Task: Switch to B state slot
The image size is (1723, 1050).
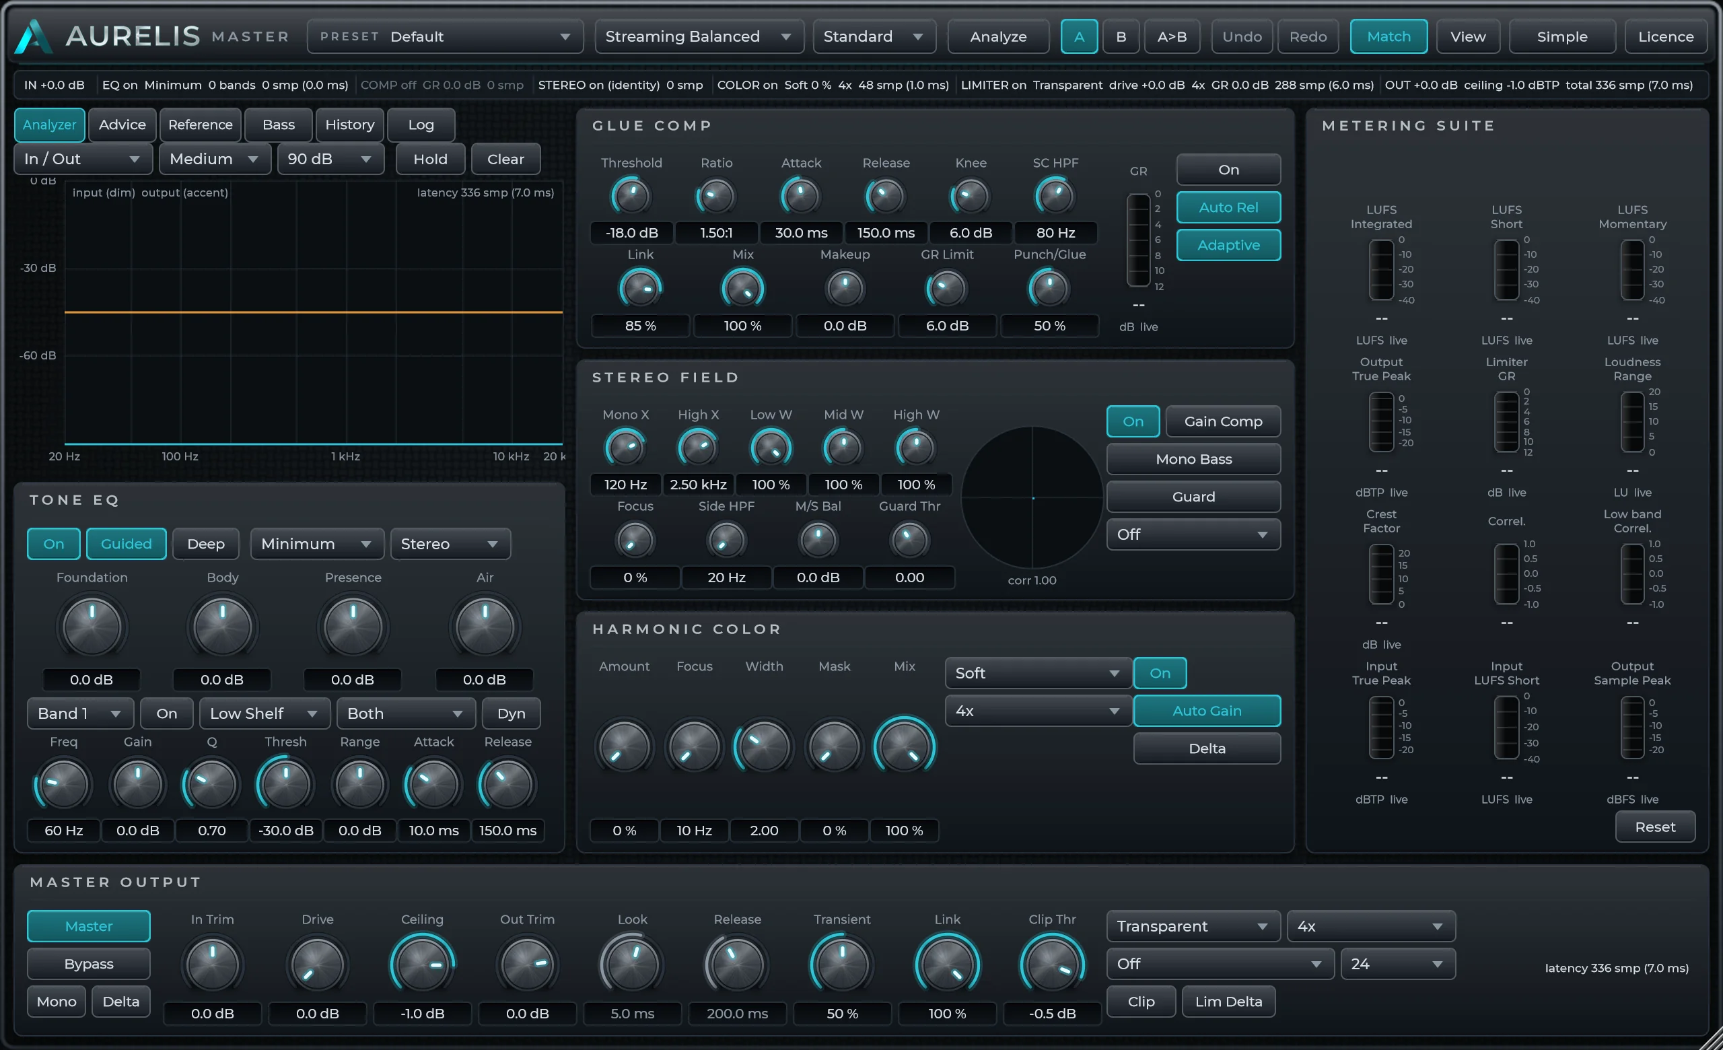Action: click(1121, 36)
